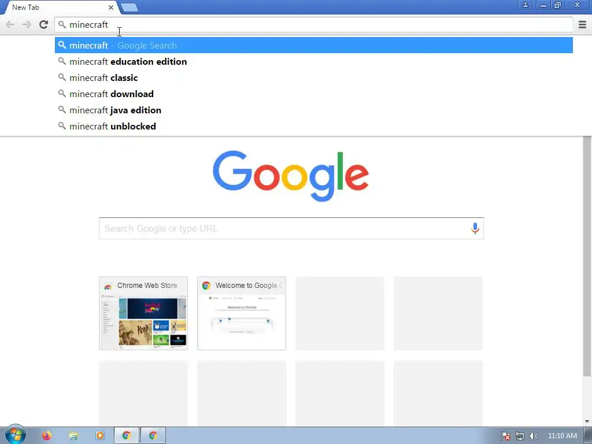This screenshot has height=444, width=592.
Task: Restore down the Chrome window
Action: (x=558, y=5)
